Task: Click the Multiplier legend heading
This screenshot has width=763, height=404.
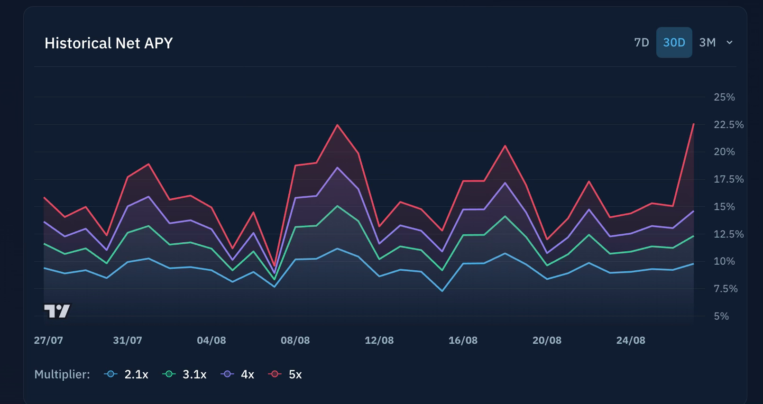Action: click(x=62, y=375)
